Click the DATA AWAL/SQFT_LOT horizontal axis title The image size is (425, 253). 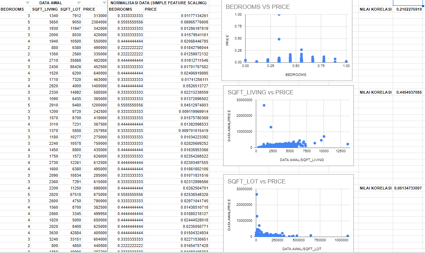tap(302, 249)
